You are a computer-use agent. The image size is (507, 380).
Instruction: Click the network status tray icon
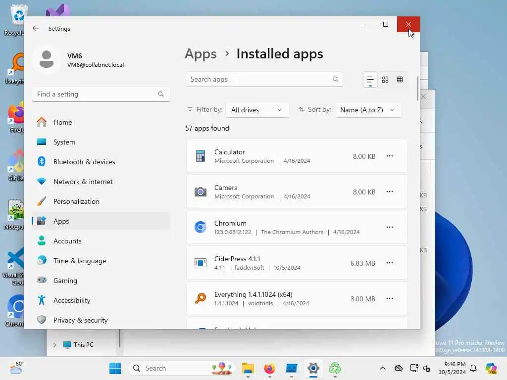[x=414, y=368]
